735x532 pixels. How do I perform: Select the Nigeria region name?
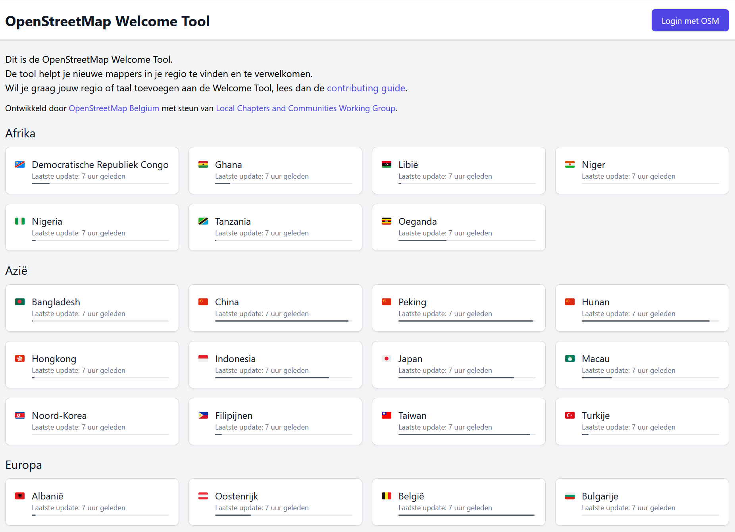pyautogui.click(x=47, y=221)
